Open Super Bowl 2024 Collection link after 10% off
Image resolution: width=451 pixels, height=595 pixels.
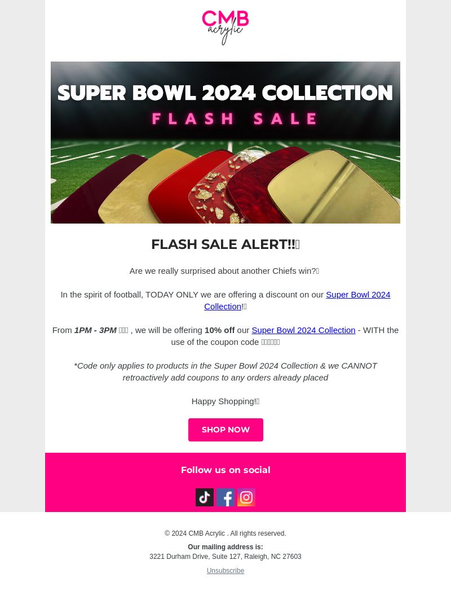(303, 330)
